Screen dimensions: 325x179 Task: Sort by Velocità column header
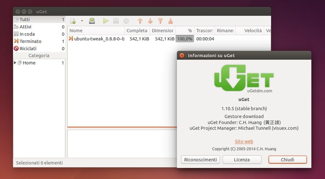[x=249, y=31]
